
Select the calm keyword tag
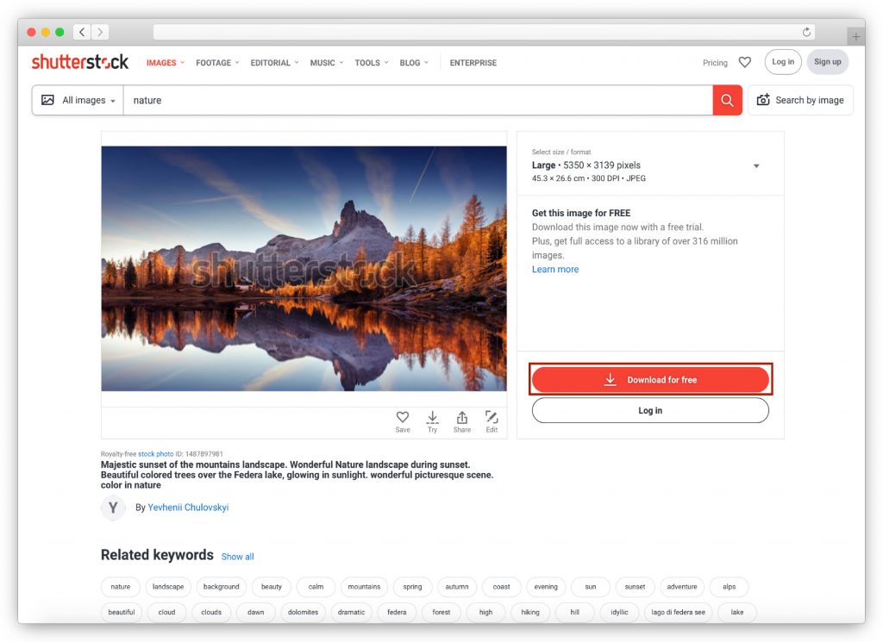(316, 587)
